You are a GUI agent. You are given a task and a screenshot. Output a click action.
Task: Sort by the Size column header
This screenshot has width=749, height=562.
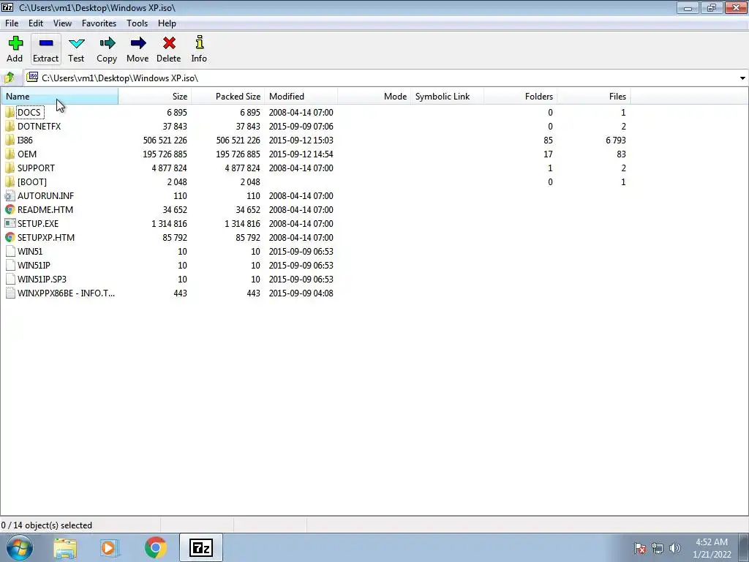155,96
